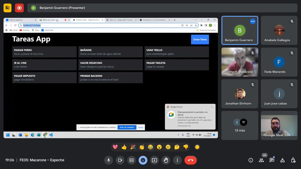Send the thumbs down reaction
Viewport: 301px width, 169px height.
point(186,147)
